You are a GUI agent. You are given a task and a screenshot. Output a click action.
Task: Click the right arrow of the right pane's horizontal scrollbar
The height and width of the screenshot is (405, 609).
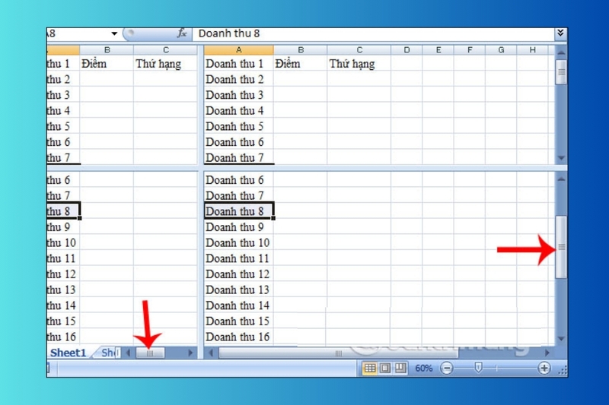pyautogui.click(x=547, y=353)
